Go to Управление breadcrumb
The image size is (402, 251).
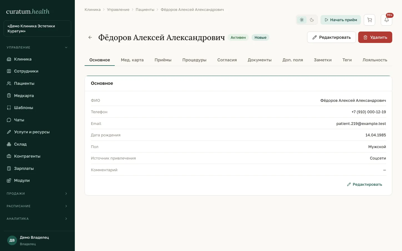(118, 9)
